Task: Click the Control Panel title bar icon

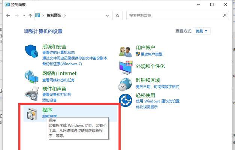Action: point(7,4)
